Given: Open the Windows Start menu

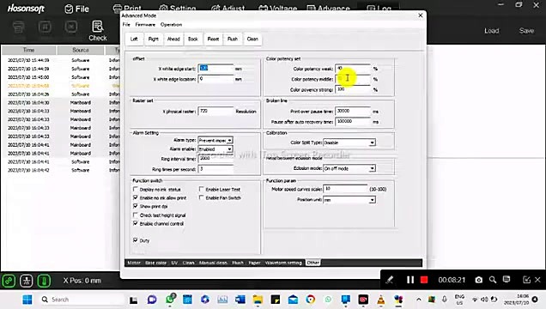Looking at the screenshot, I should tap(27, 300).
